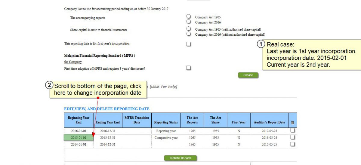Click the Auditor's Report Date column header
Viewport: 361px width, 165px height.
click(269, 122)
